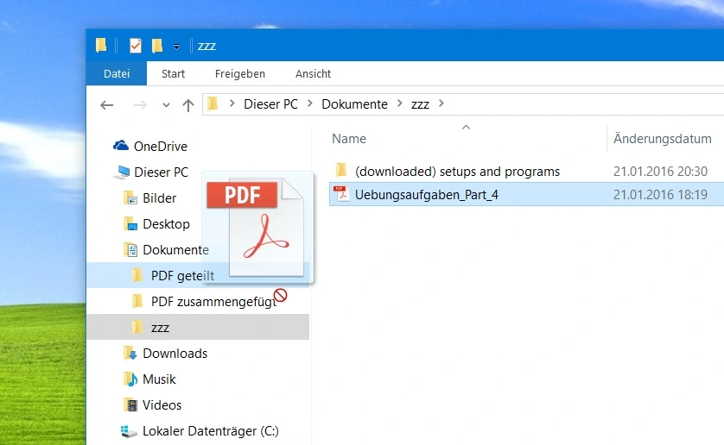Sort by Änderungsdatum column header
Image resolution: width=724 pixels, height=445 pixels.
[x=662, y=139]
